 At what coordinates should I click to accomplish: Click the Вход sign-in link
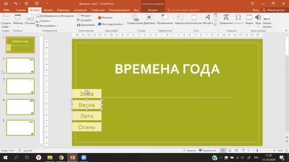coord(256,10)
